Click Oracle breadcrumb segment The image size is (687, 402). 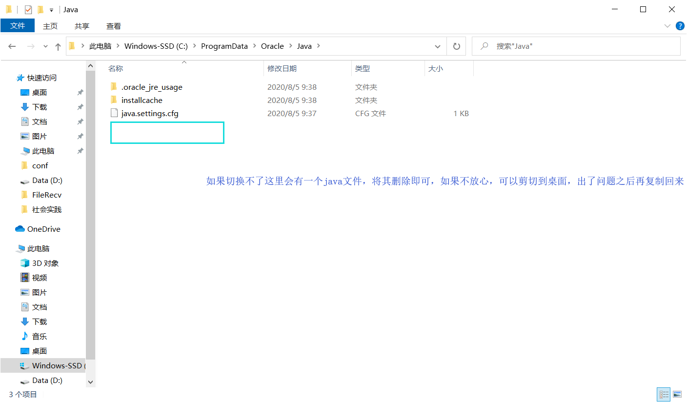272,46
